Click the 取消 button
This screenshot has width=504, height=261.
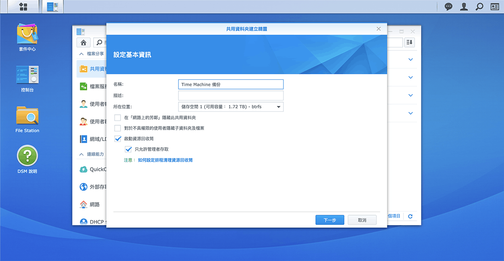tap(362, 220)
